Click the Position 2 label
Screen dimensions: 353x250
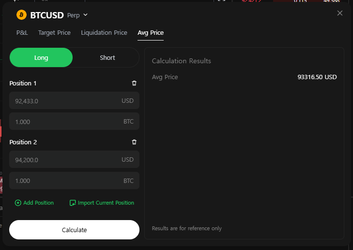[23, 142]
